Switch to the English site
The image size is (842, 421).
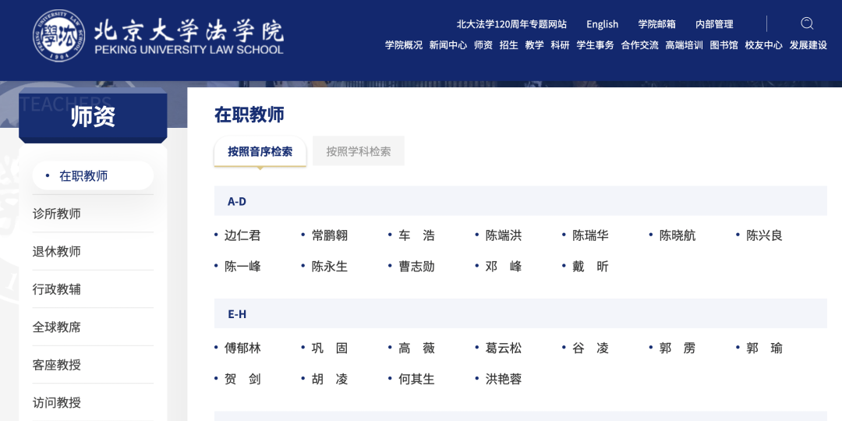tap(602, 24)
